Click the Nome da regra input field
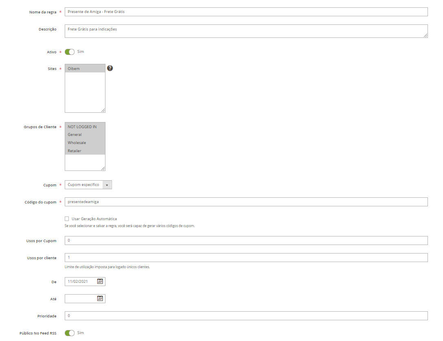443x341 pixels. coord(246,12)
